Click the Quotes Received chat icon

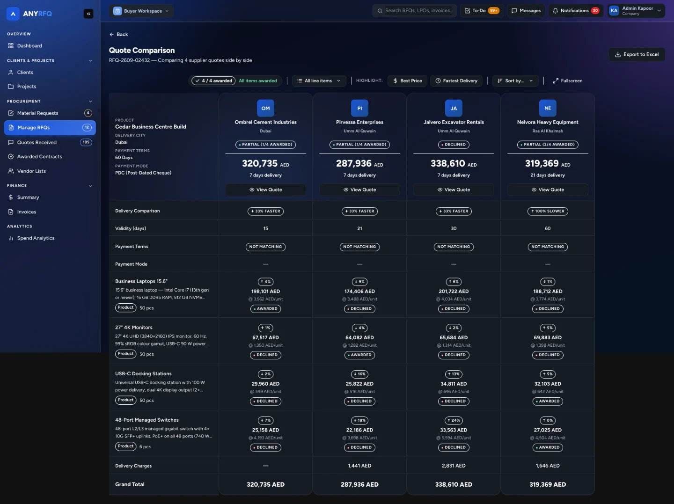11,143
